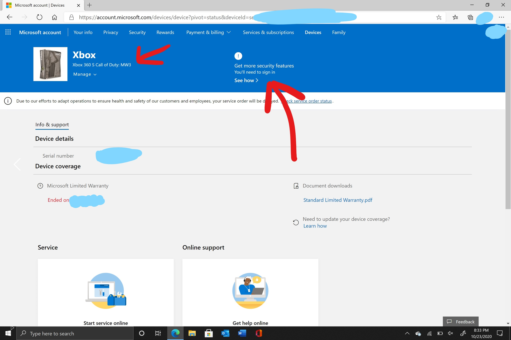Image resolution: width=511 pixels, height=340 pixels.
Task: Click the previous arrow chevron on page
Action: click(x=17, y=164)
